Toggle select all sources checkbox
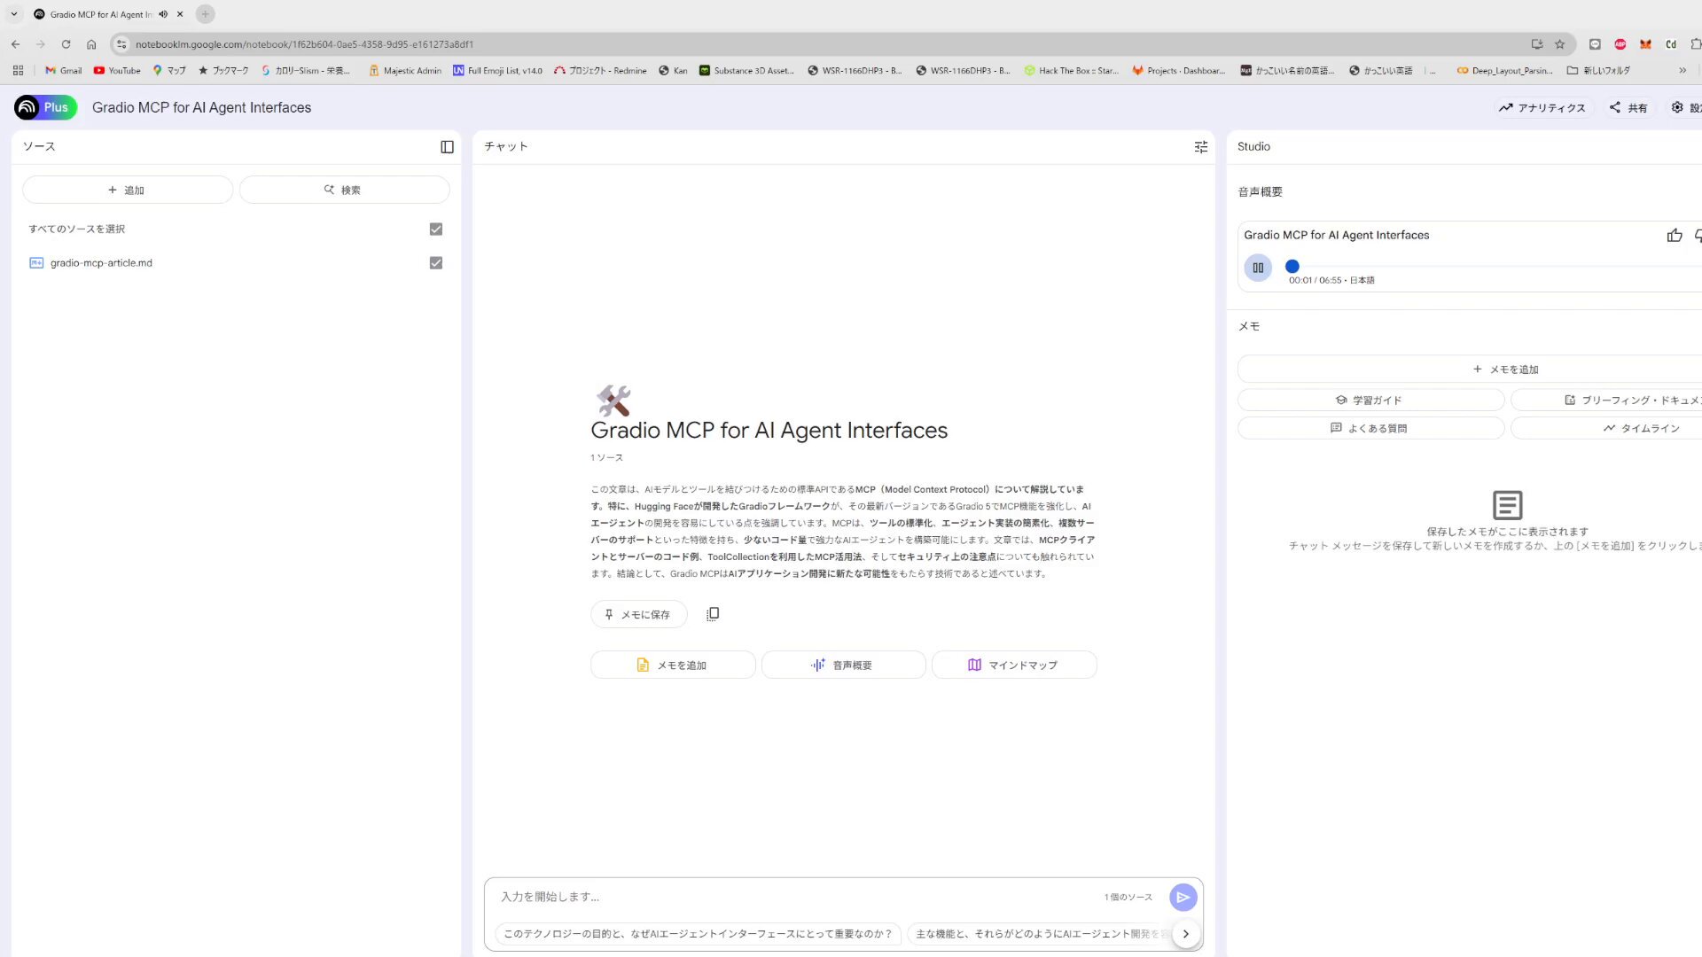This screenshot has height=957, width=1702. pyautogui.click(x=436, y=230)
